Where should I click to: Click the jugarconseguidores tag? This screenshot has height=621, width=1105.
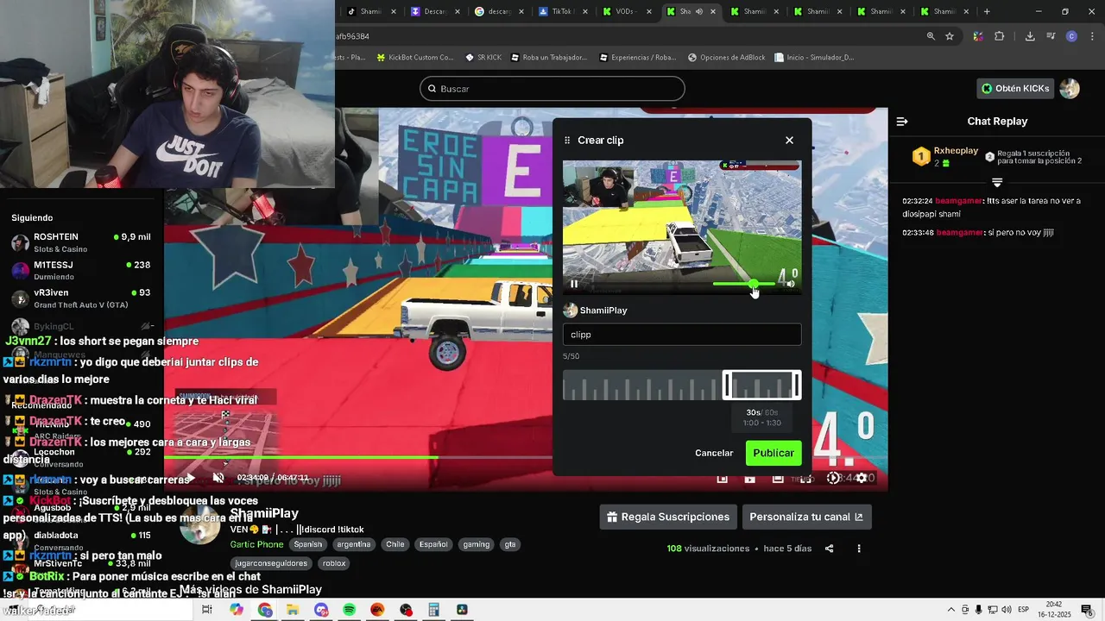click(270, 563)
